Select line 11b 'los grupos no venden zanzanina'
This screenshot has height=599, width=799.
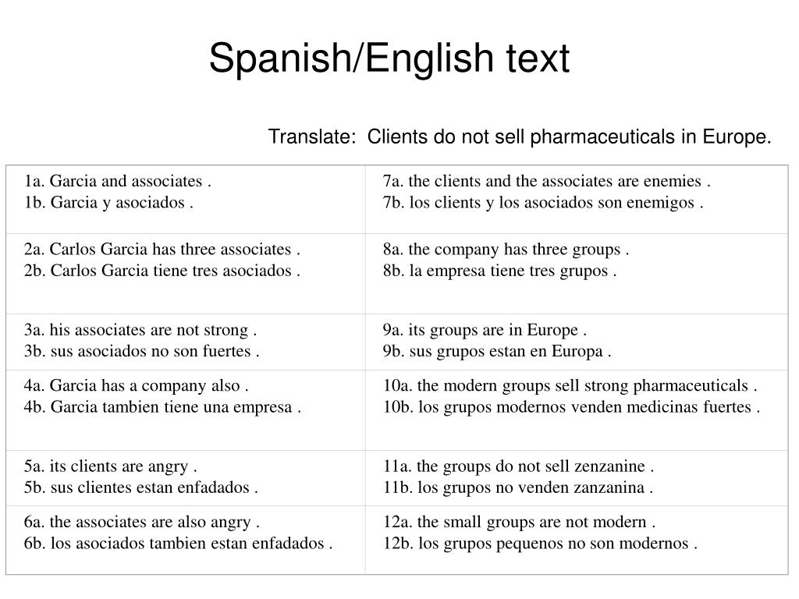coord(518,487)
